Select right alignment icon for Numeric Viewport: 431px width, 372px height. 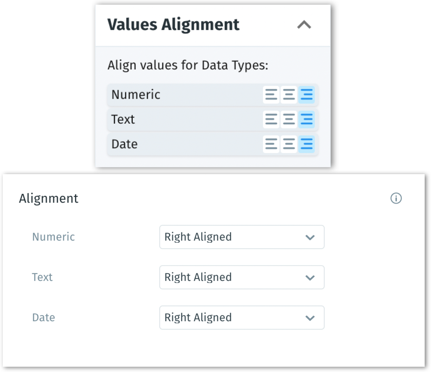pos(306,95)
